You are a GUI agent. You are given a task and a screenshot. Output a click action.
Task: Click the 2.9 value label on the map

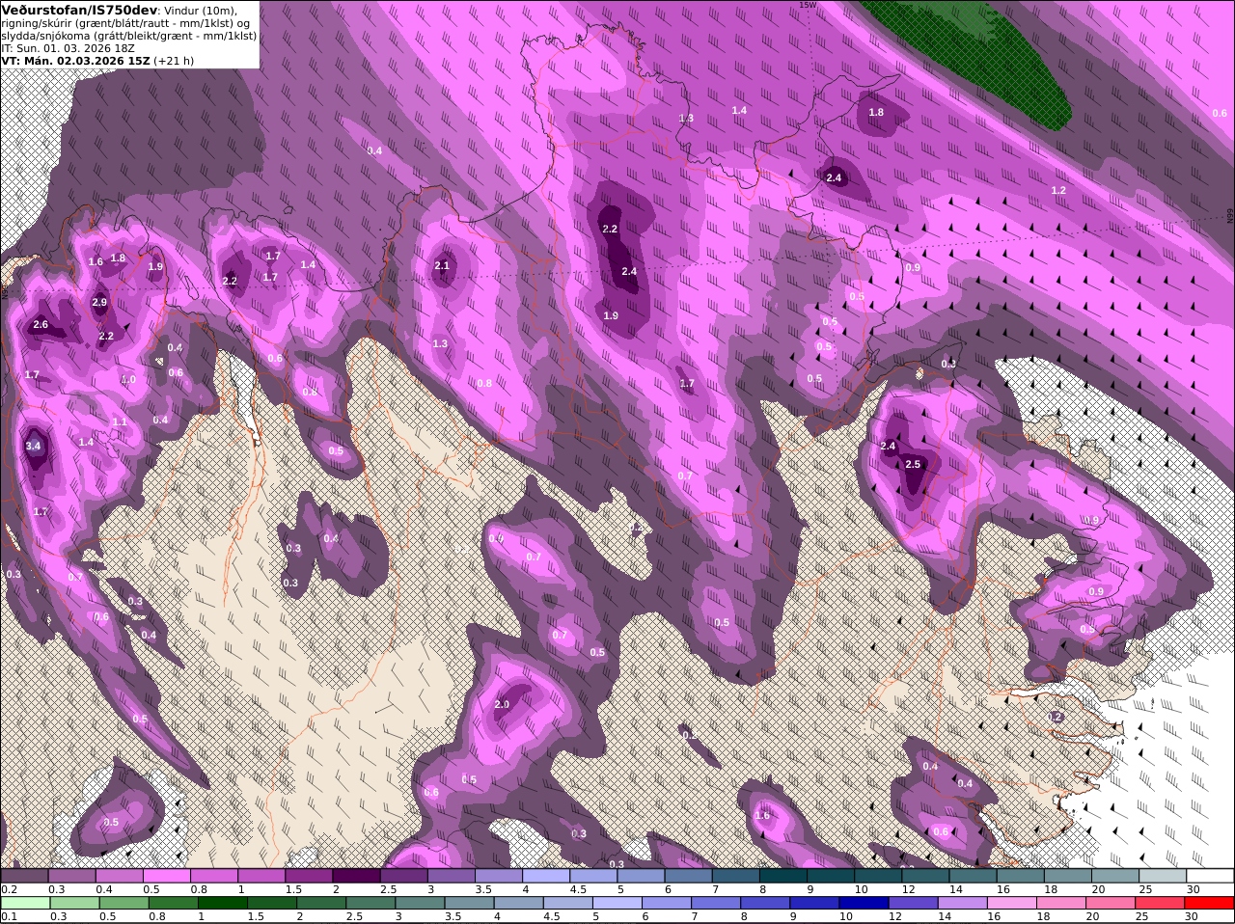pyautogui.click(x=99, y=302)
